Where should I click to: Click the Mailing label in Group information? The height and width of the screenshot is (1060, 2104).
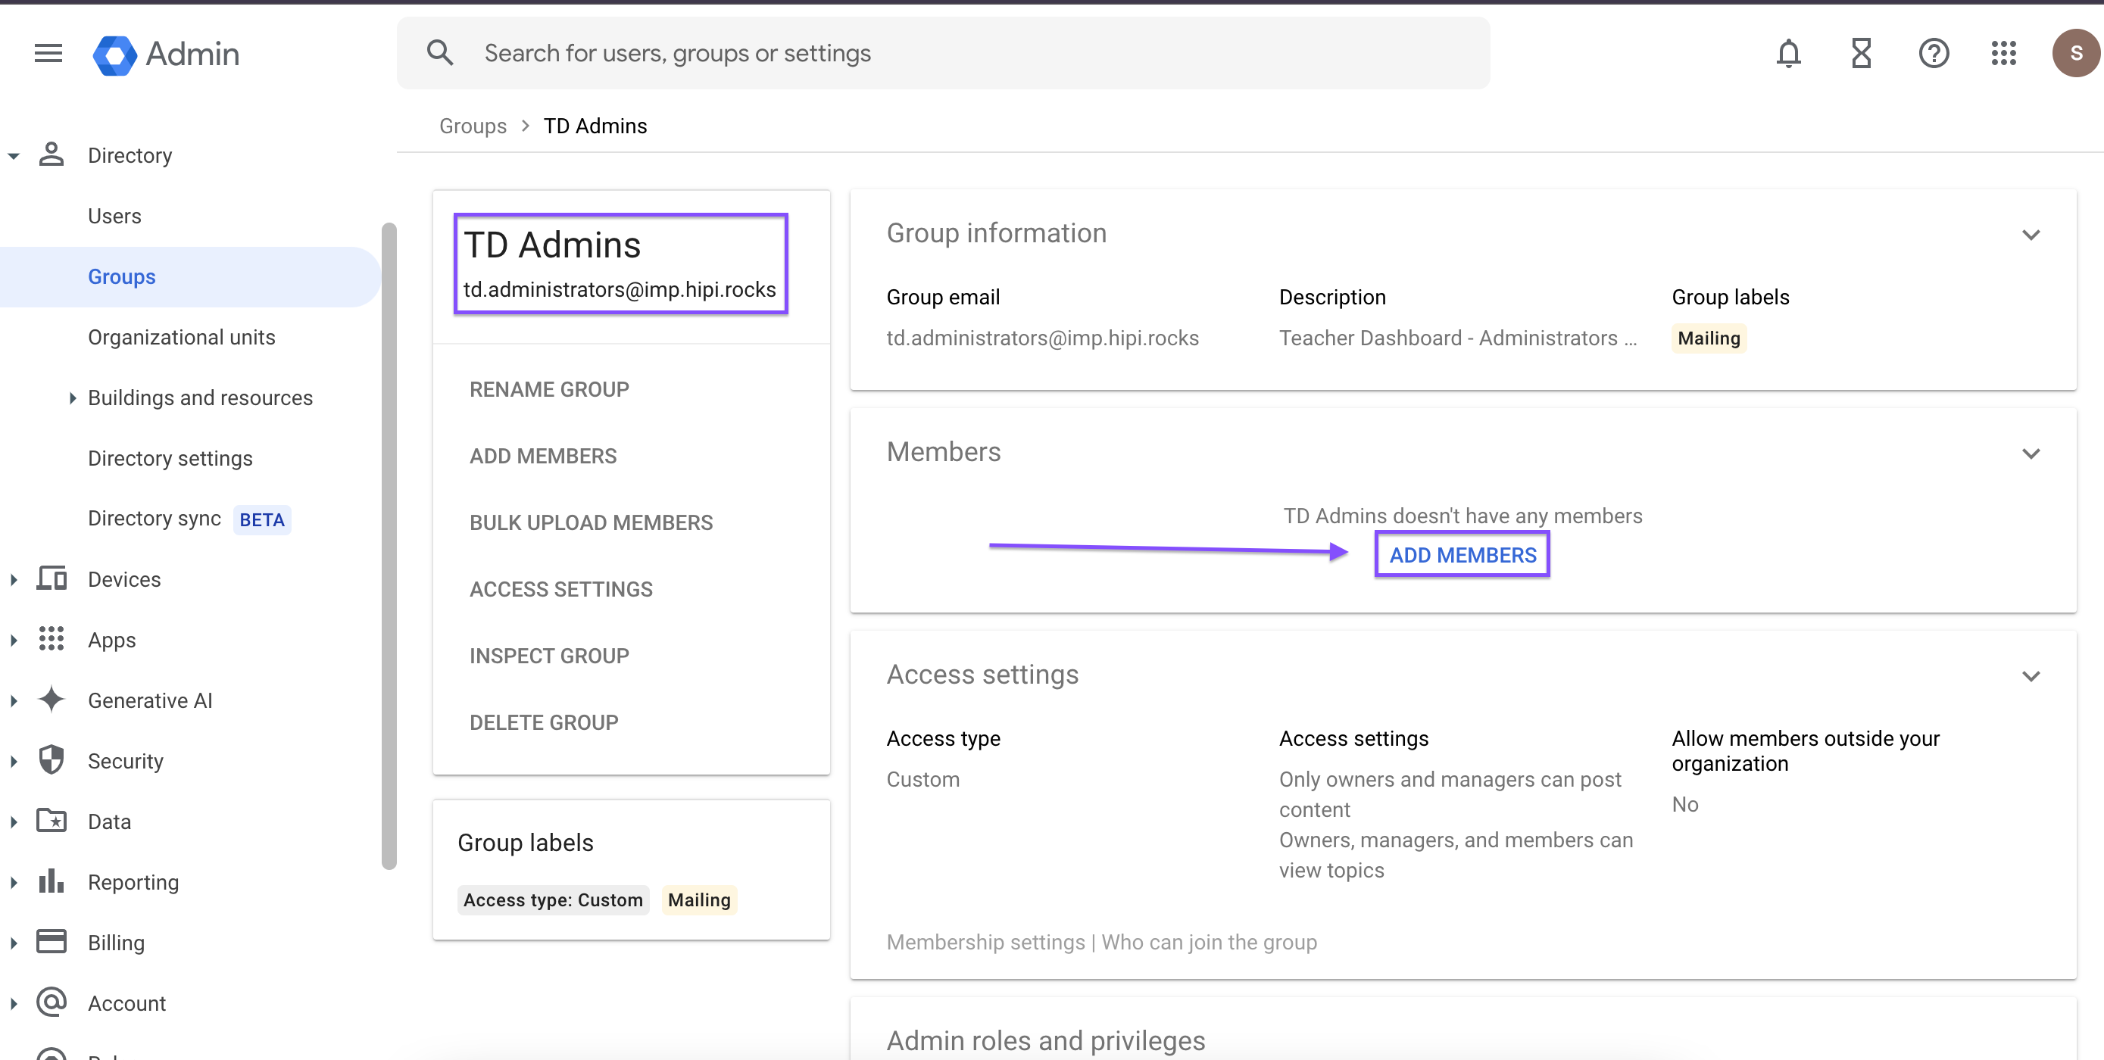[x=1709, y=337]
